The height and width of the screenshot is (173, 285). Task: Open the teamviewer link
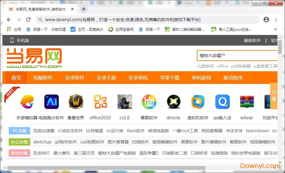click(258, 131)
